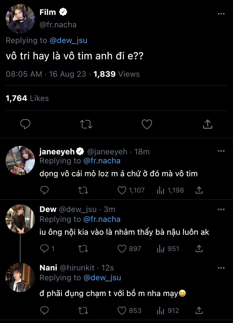Like the main tweet by Film
The image size is (233, 323).
(147, 124)
